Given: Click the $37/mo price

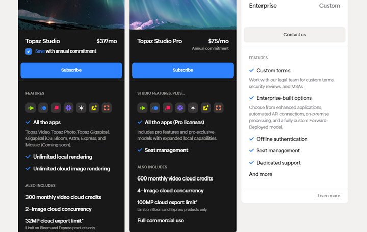Looking at the screenshot, I should click(x=107, y=41).
